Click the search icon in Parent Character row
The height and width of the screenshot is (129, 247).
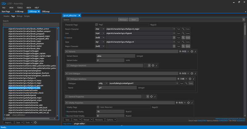tap(183, 29)
